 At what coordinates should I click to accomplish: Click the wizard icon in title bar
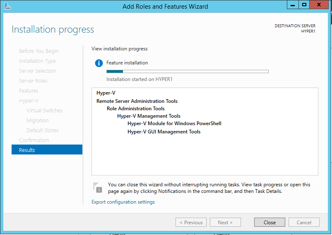click(x=7, y=7)
